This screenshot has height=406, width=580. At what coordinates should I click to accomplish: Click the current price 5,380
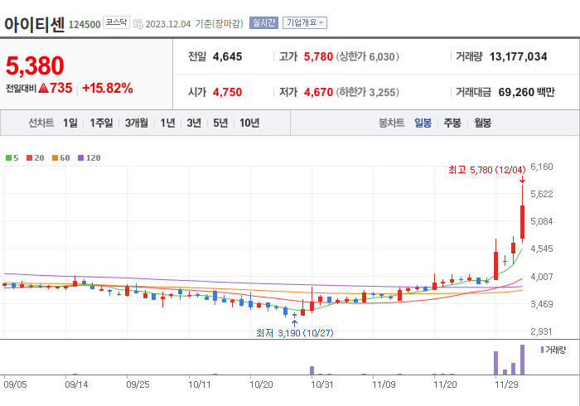pos(35,65)
